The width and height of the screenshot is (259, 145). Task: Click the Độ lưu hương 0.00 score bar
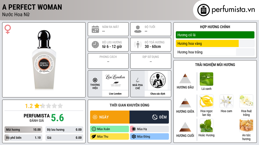[64, 130]
